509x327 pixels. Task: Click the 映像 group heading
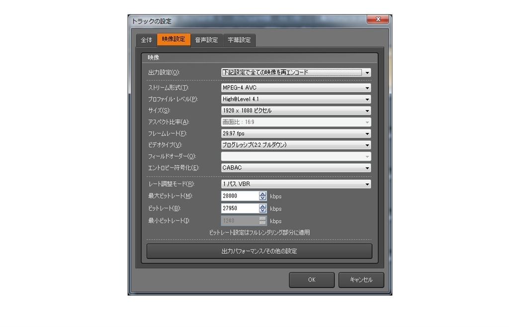coord(153,58)
